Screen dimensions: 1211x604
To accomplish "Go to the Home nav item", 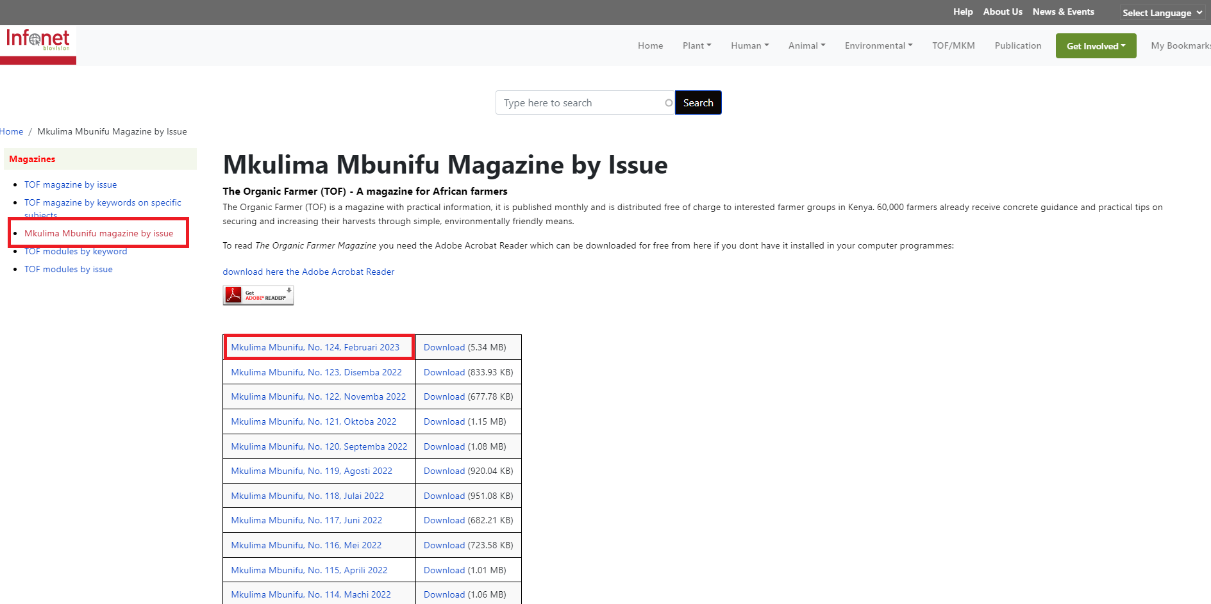I will click(x=650, y=45).
